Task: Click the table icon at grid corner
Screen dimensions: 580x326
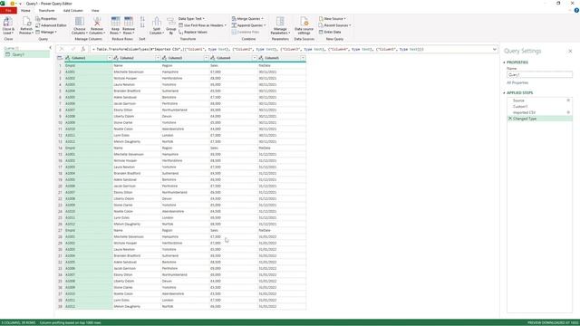Action: point(60,58)
